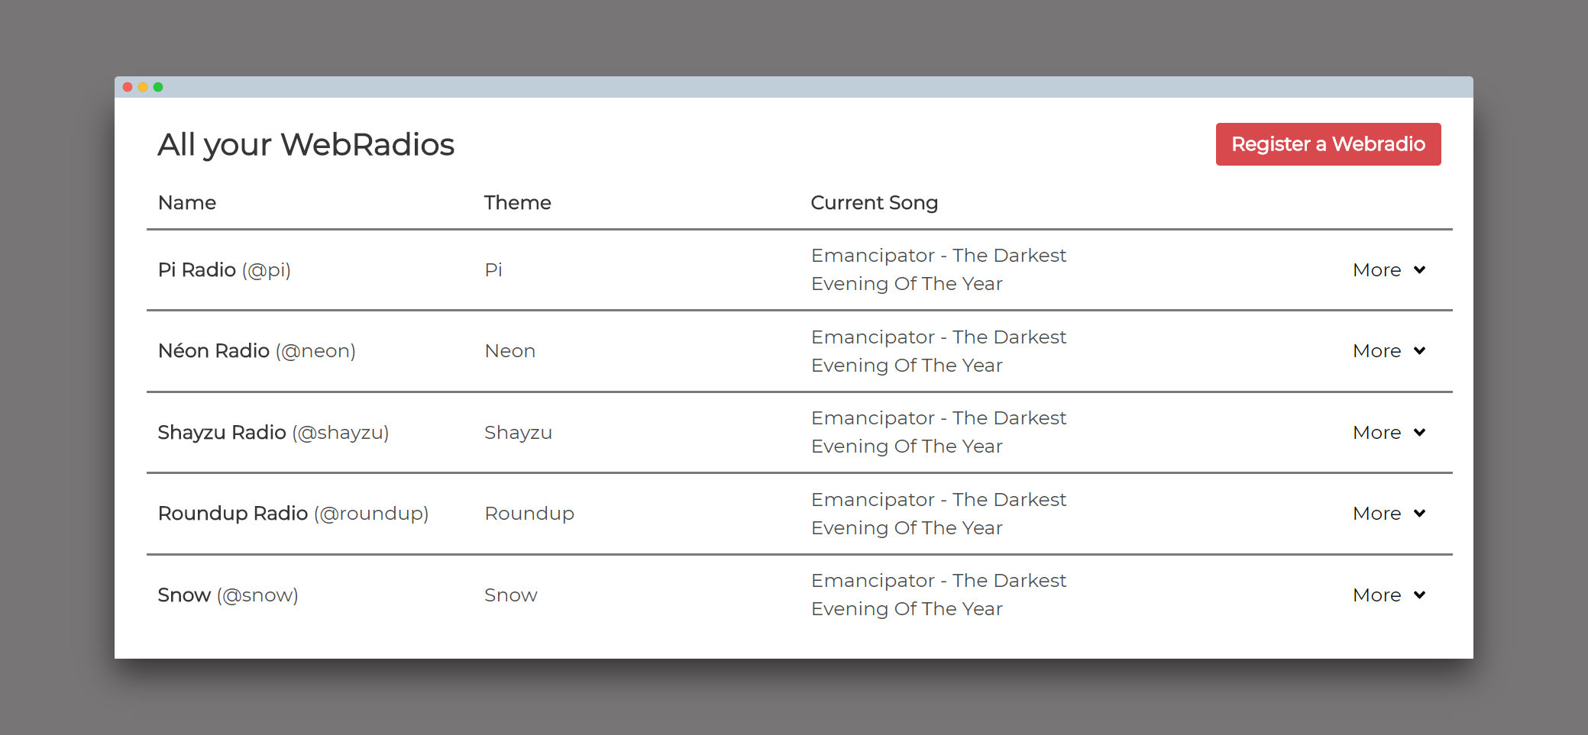Click the chevron arrow in Snow row
The image size is (1588, 735).
(1419, 595)
